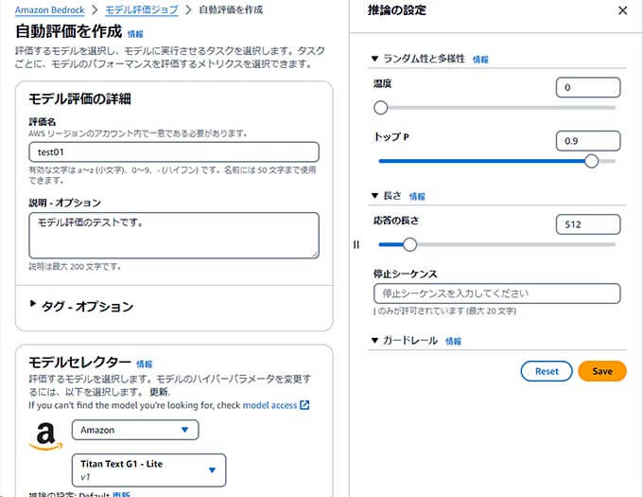The height and width of the screenshot is (497, 643).
Task: Open 情報 link next to 自動評価を作成
Action: [135, 34]
